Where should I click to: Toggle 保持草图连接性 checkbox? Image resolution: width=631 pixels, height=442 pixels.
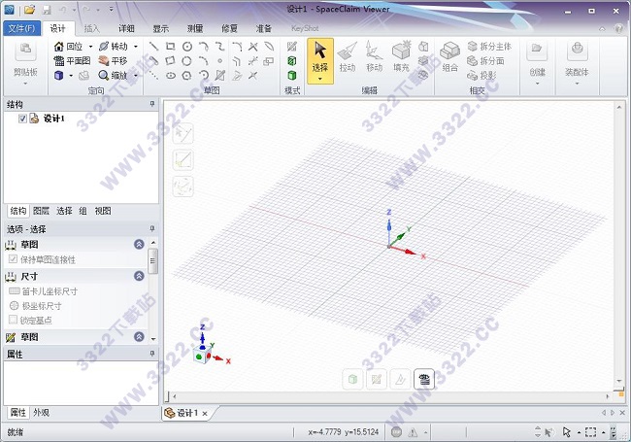pyautogui.click(x=13, y=259)
